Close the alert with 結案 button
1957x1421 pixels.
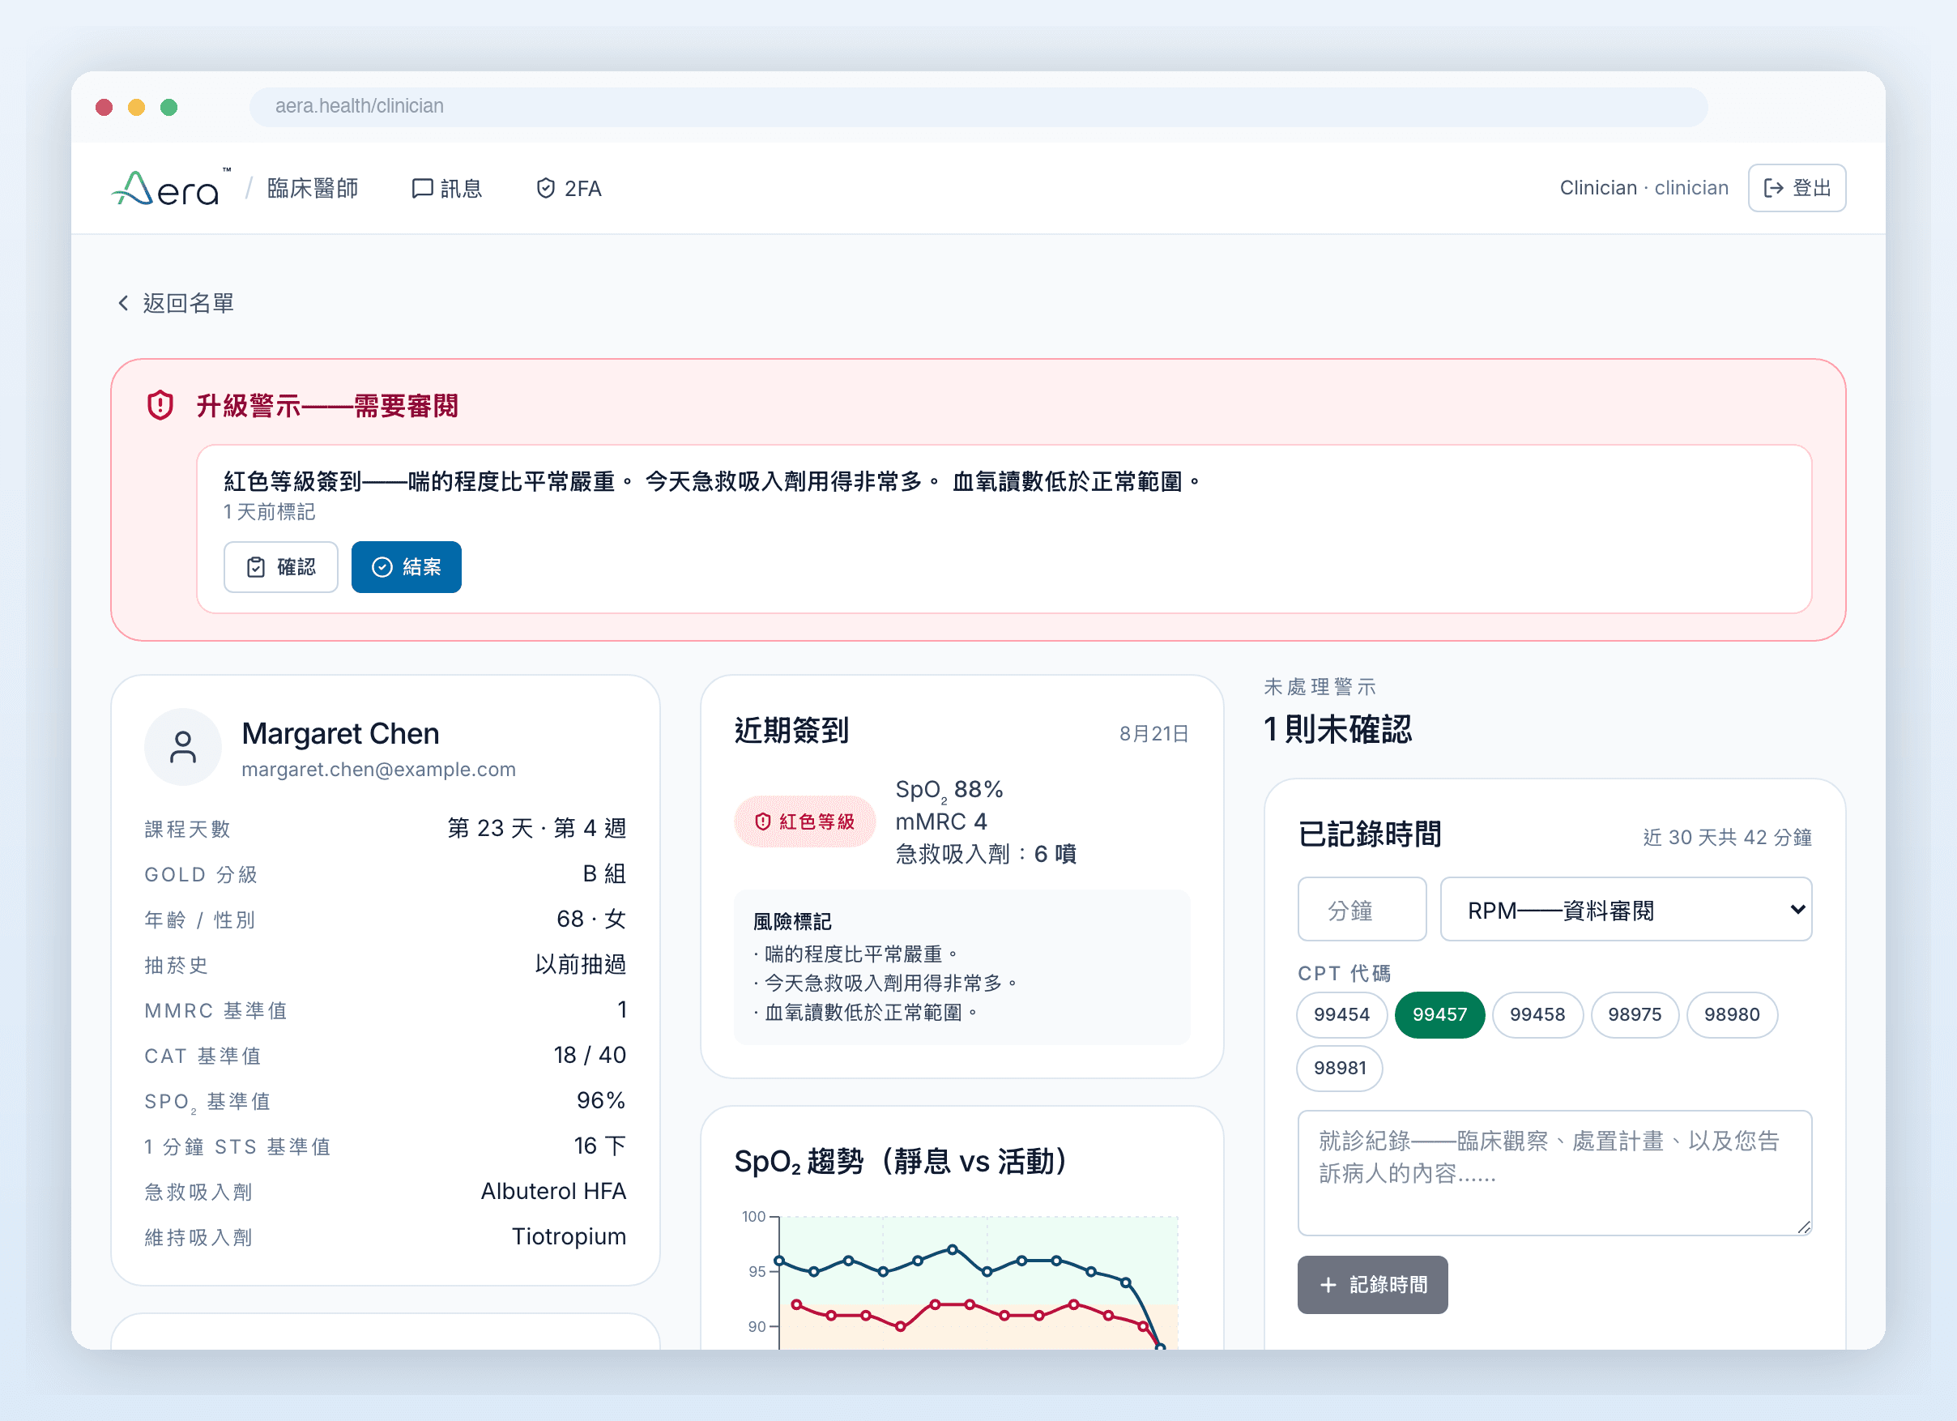(x=407, y=567)
